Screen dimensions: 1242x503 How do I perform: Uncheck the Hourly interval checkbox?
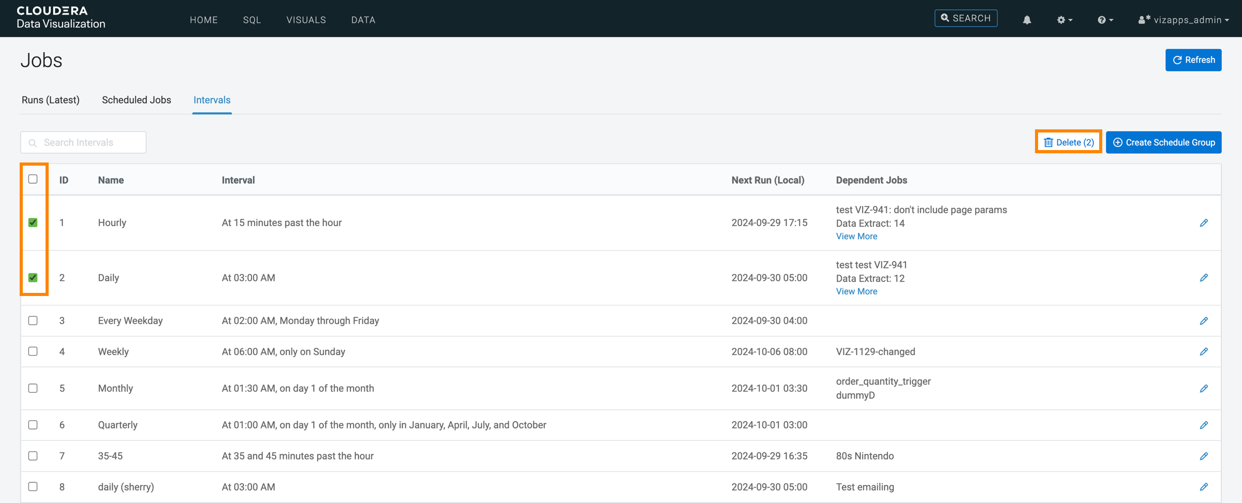coord(33,223)
